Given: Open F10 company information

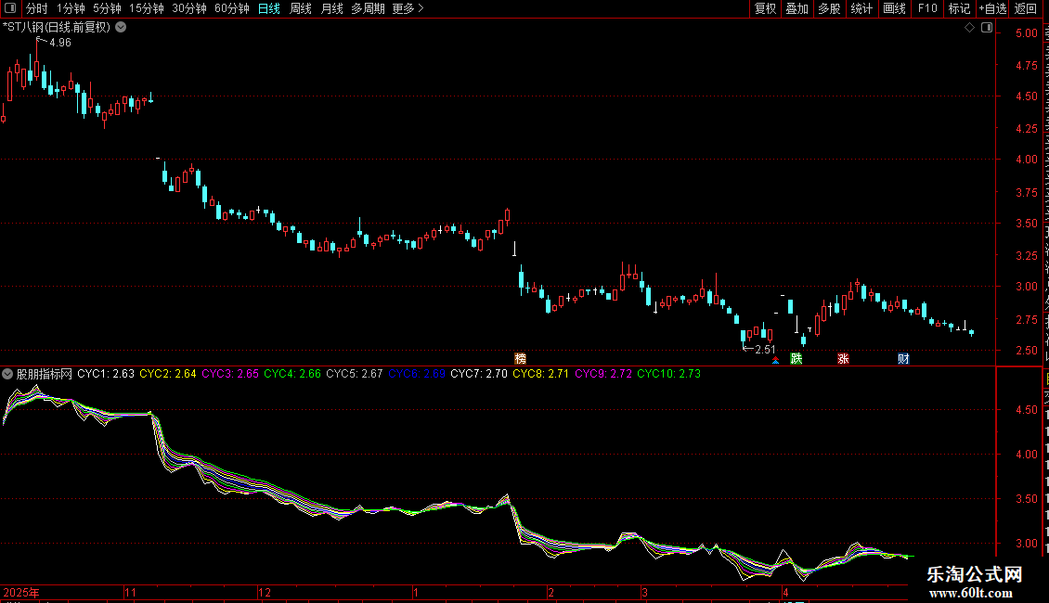Looking at the screenshot, I should click(927, 8).
